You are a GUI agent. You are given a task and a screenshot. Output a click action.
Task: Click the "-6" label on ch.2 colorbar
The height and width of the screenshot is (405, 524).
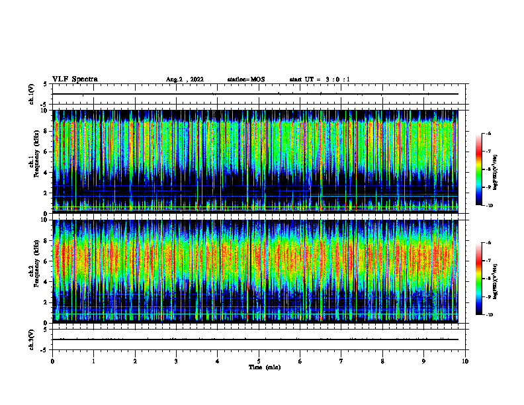coord(488,243)
